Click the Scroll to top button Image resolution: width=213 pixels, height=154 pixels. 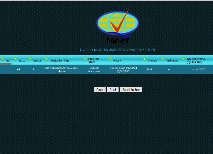point(131,90)
